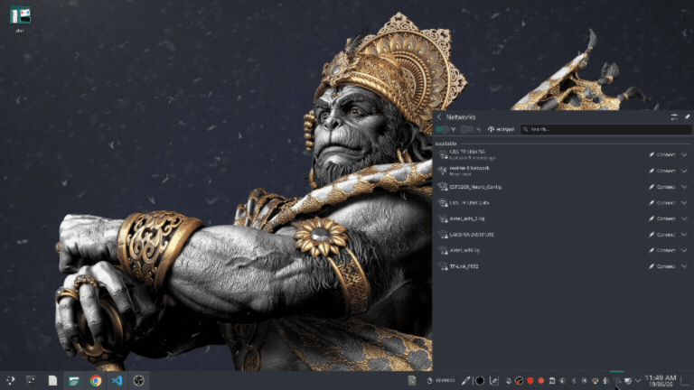Connect to Airtel_ashi 5g network
694x390 pixels.
pyautogui.click(x=662, y=250)
